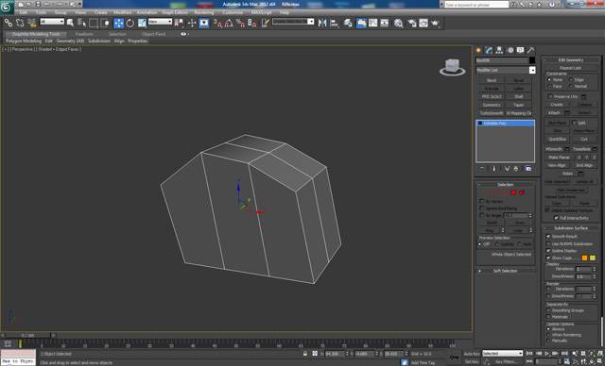Image resolution: width=605 pixels, height=366 pixels.
Task: Click the Make Planar button
Action: (x=559, y=158)
